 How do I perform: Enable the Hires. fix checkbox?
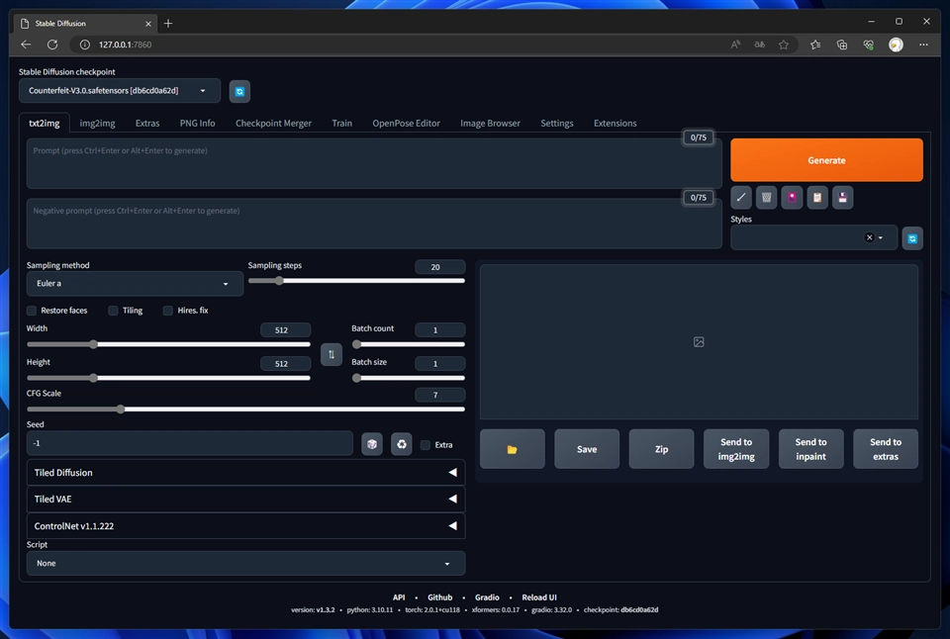pos(168,311)
